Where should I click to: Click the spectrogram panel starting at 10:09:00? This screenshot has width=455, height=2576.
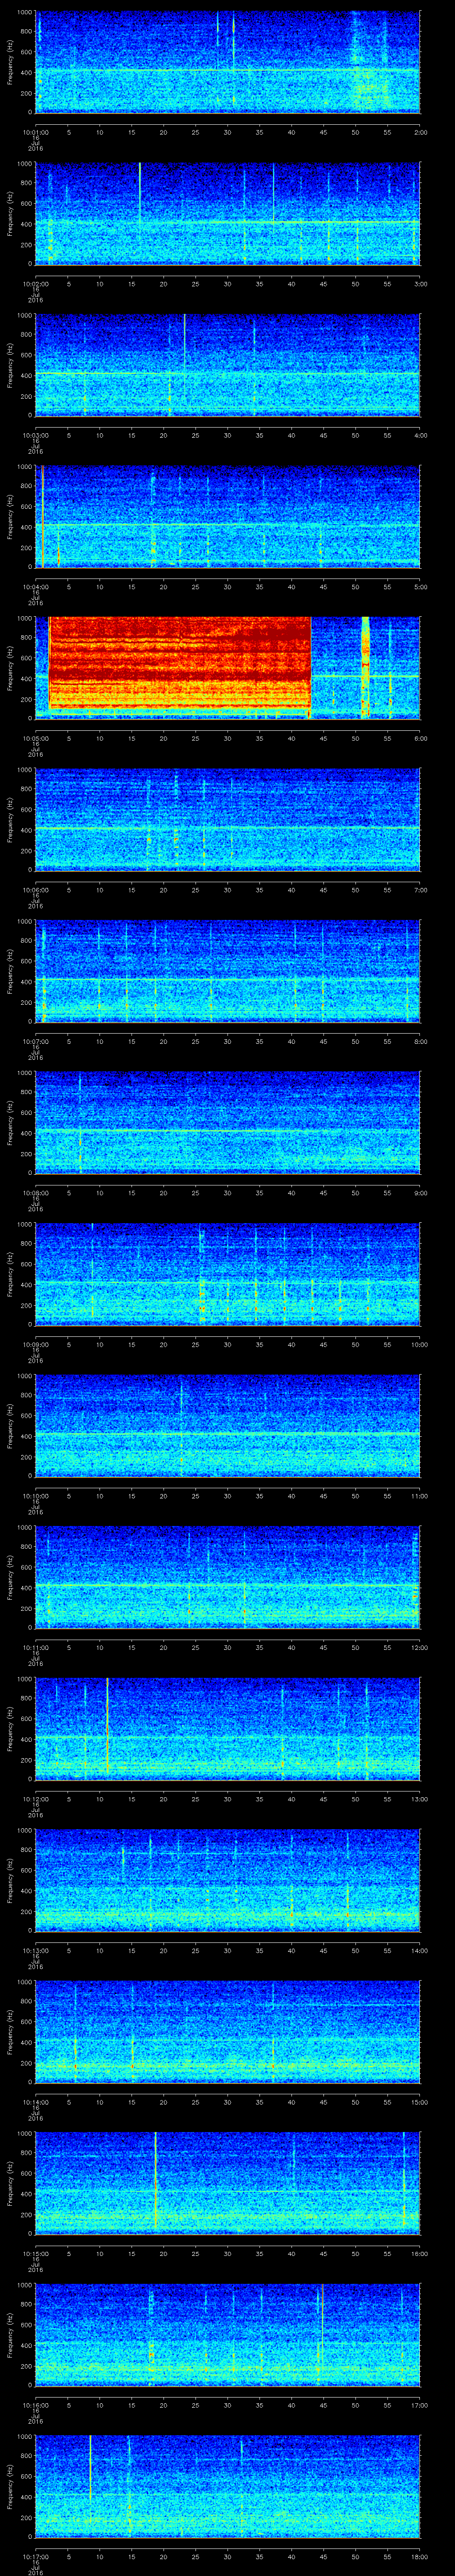[228, 1274]
